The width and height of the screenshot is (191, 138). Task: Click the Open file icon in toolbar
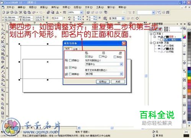(8, 12)
